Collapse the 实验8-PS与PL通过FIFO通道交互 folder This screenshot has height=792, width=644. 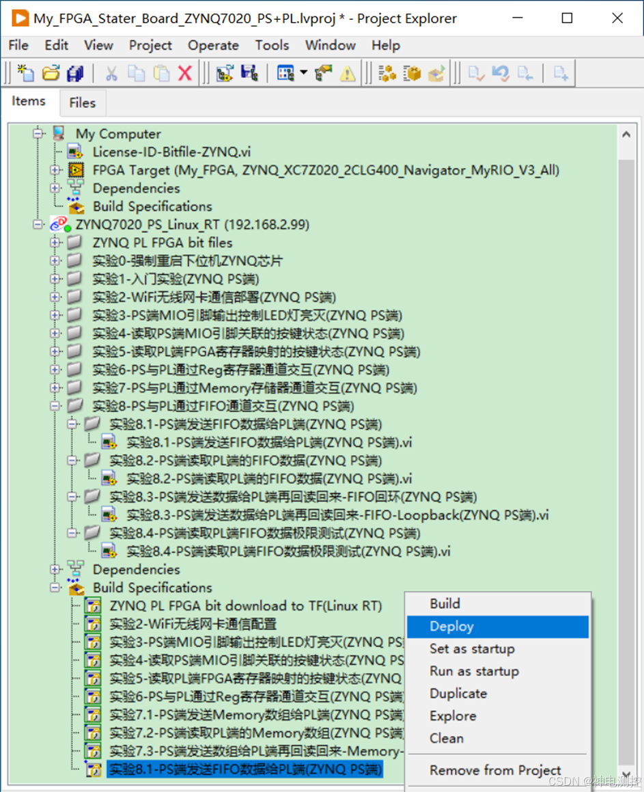tap(55, 406)
